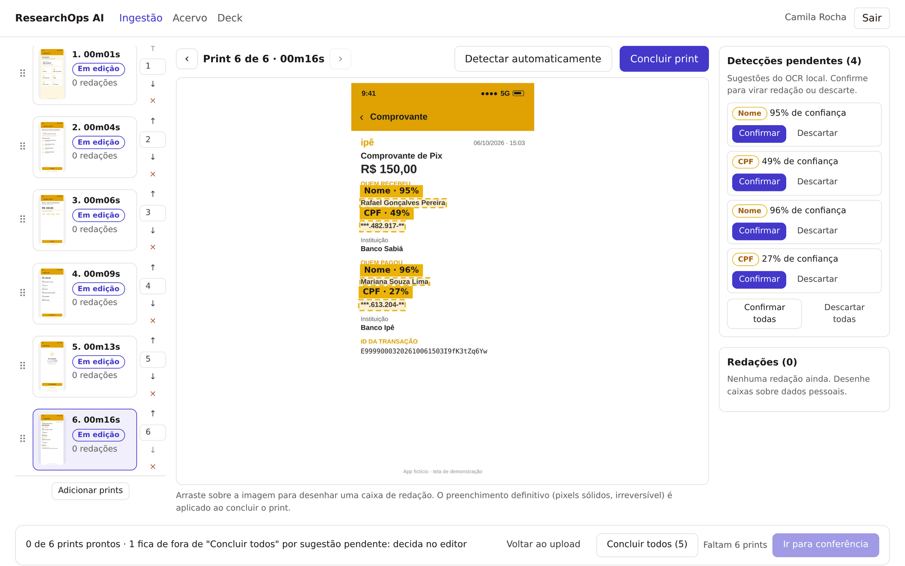This screenshot has height=566, width=905.
Task: Move print 1 down with arrow
Action: pyautogui.click(x=153, y=84)
